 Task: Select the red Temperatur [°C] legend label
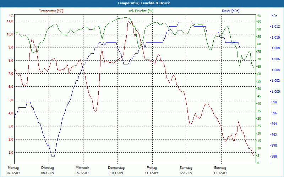(x=51, y=11)
